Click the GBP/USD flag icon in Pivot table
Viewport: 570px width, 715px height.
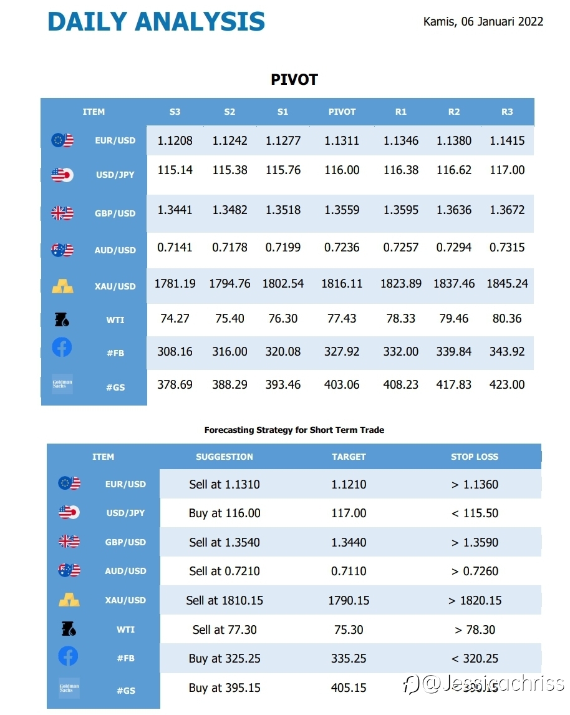point(62,213)
